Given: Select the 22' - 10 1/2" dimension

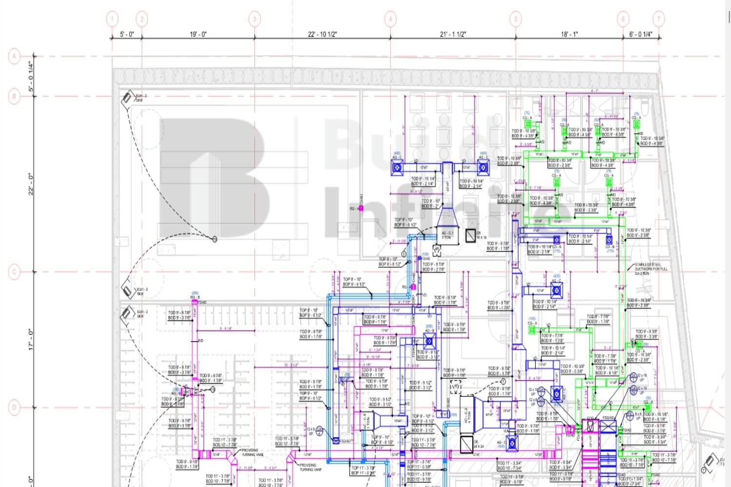Looking at the screenshot, I should coord(322,34).
